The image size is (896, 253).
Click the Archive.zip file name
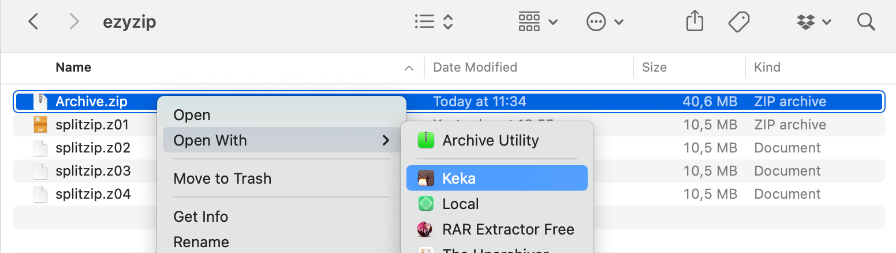[91, 102]
